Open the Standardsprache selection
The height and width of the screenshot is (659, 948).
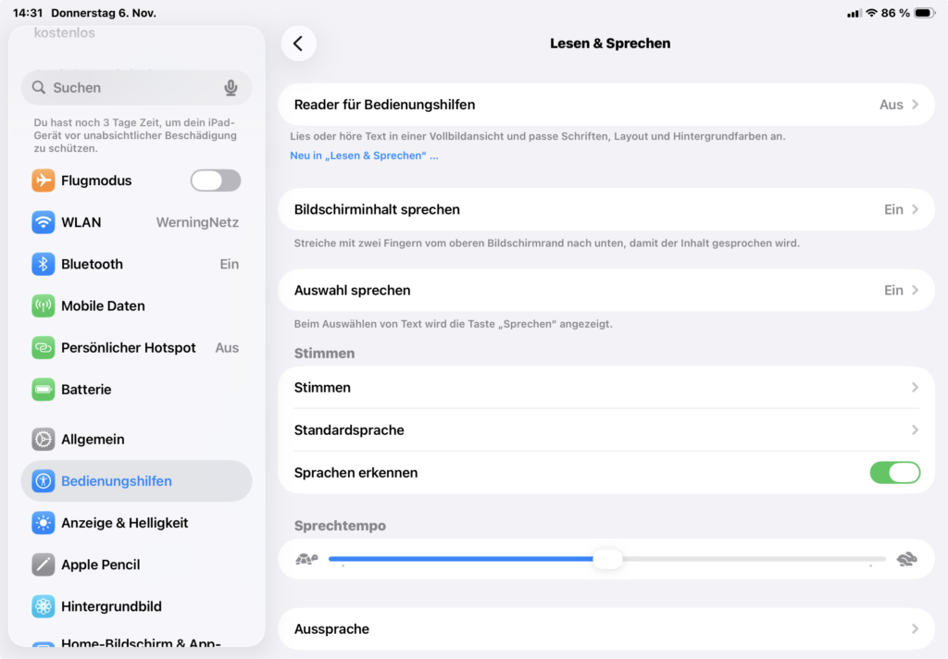pos(605,430)
